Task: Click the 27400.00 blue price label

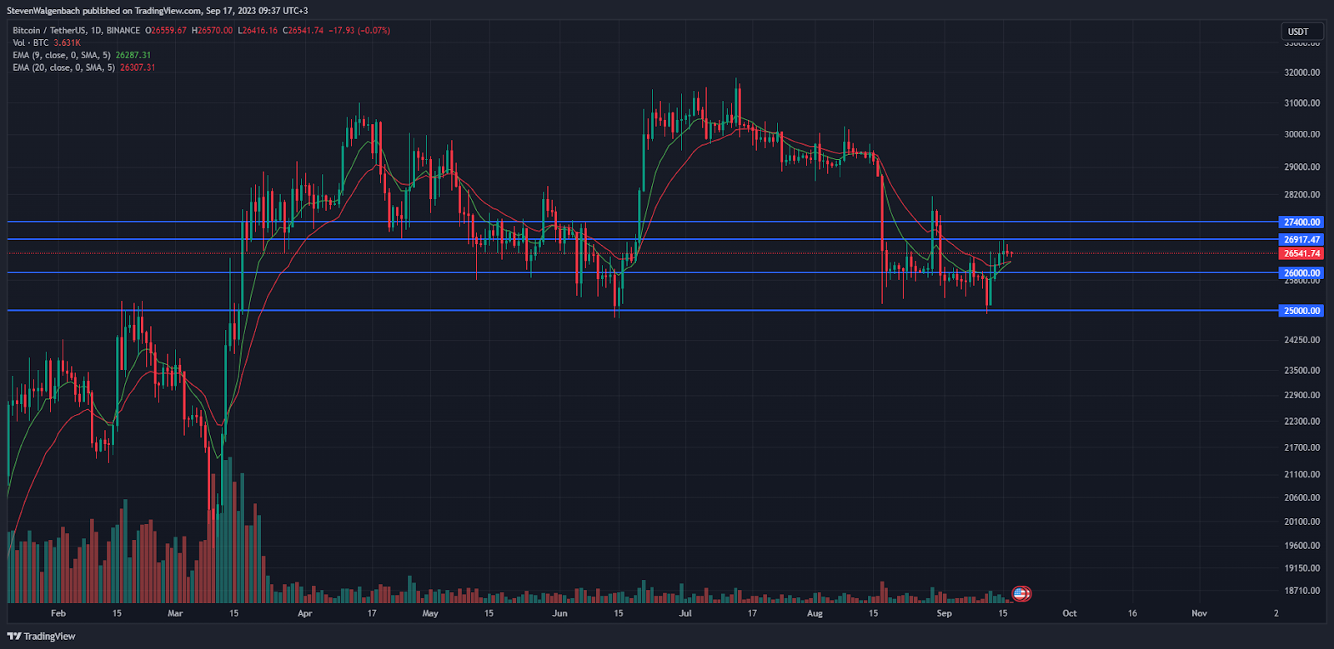Action: (1301, 222)
